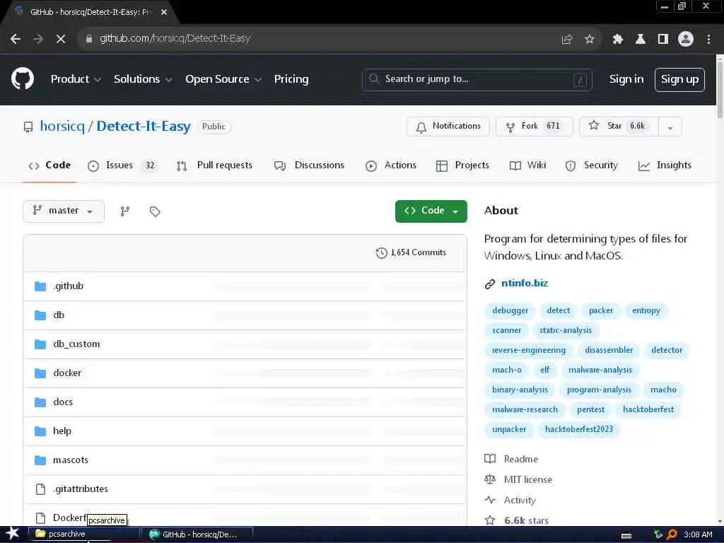Image resolution: width=724 pixels, height=543 pixels.
Task: Click the taskbar clock showing 3:08 AM
Action: tap(698, 535)
